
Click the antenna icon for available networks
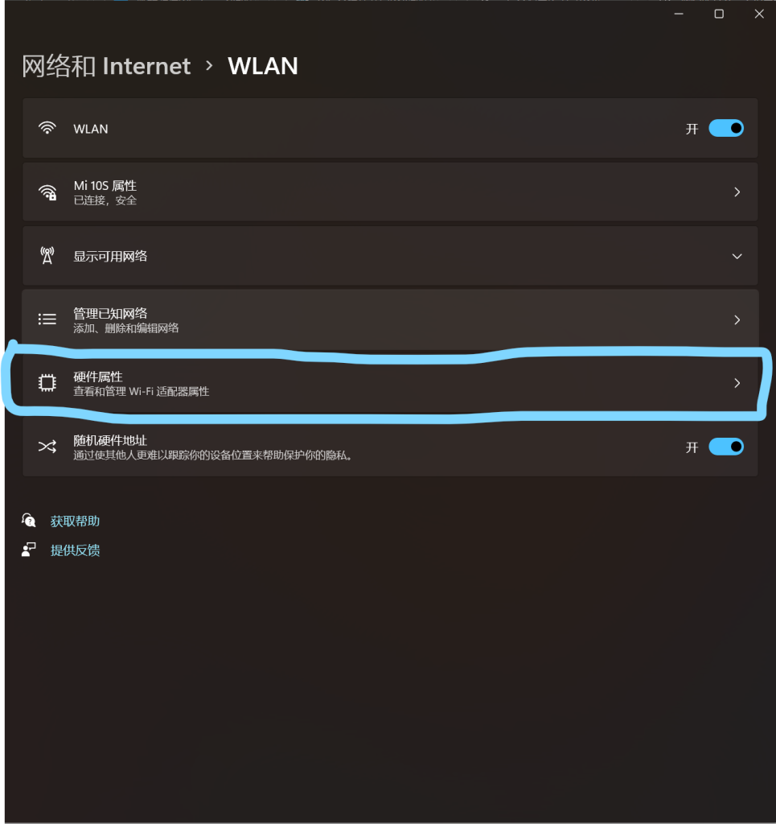pos(47,256)
